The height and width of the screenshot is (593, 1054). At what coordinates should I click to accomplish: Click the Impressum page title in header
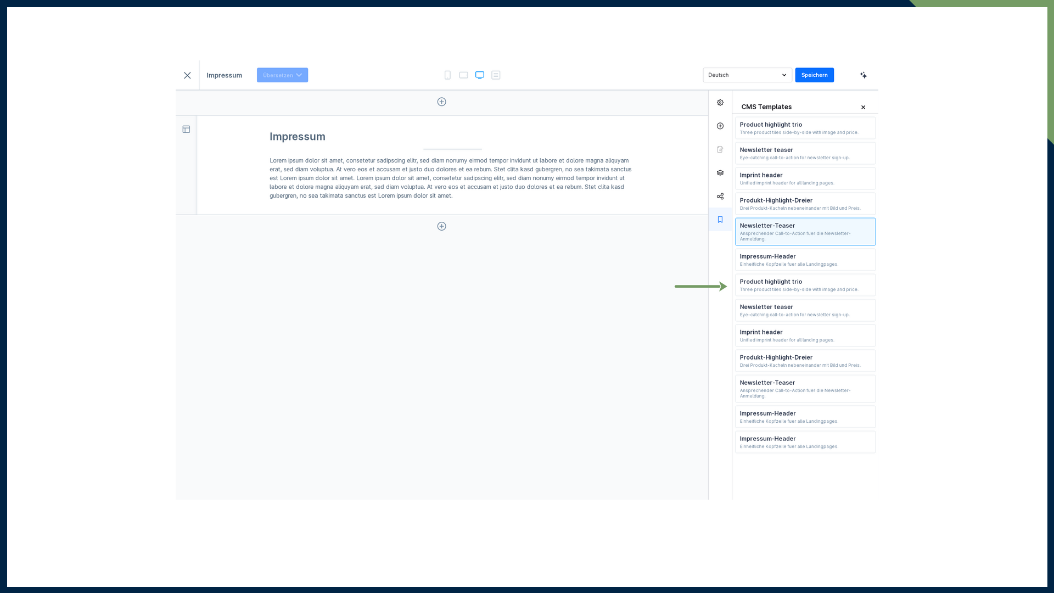224,75
